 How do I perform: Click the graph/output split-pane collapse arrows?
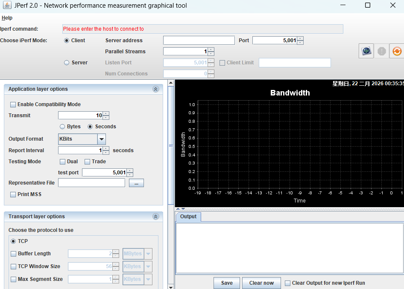click(180, 209)
